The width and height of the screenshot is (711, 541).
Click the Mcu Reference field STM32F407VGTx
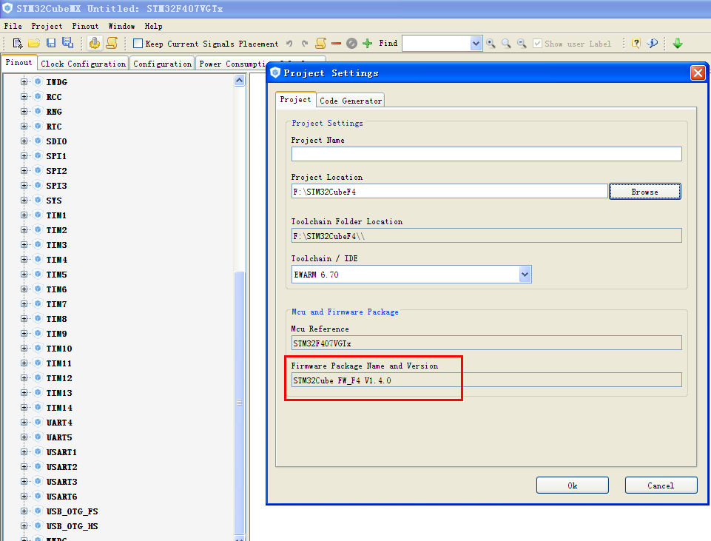[487, 343]
